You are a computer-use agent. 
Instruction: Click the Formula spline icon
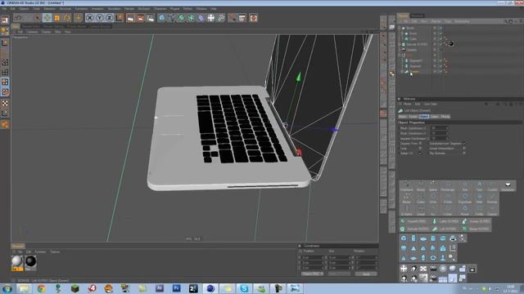492,198
